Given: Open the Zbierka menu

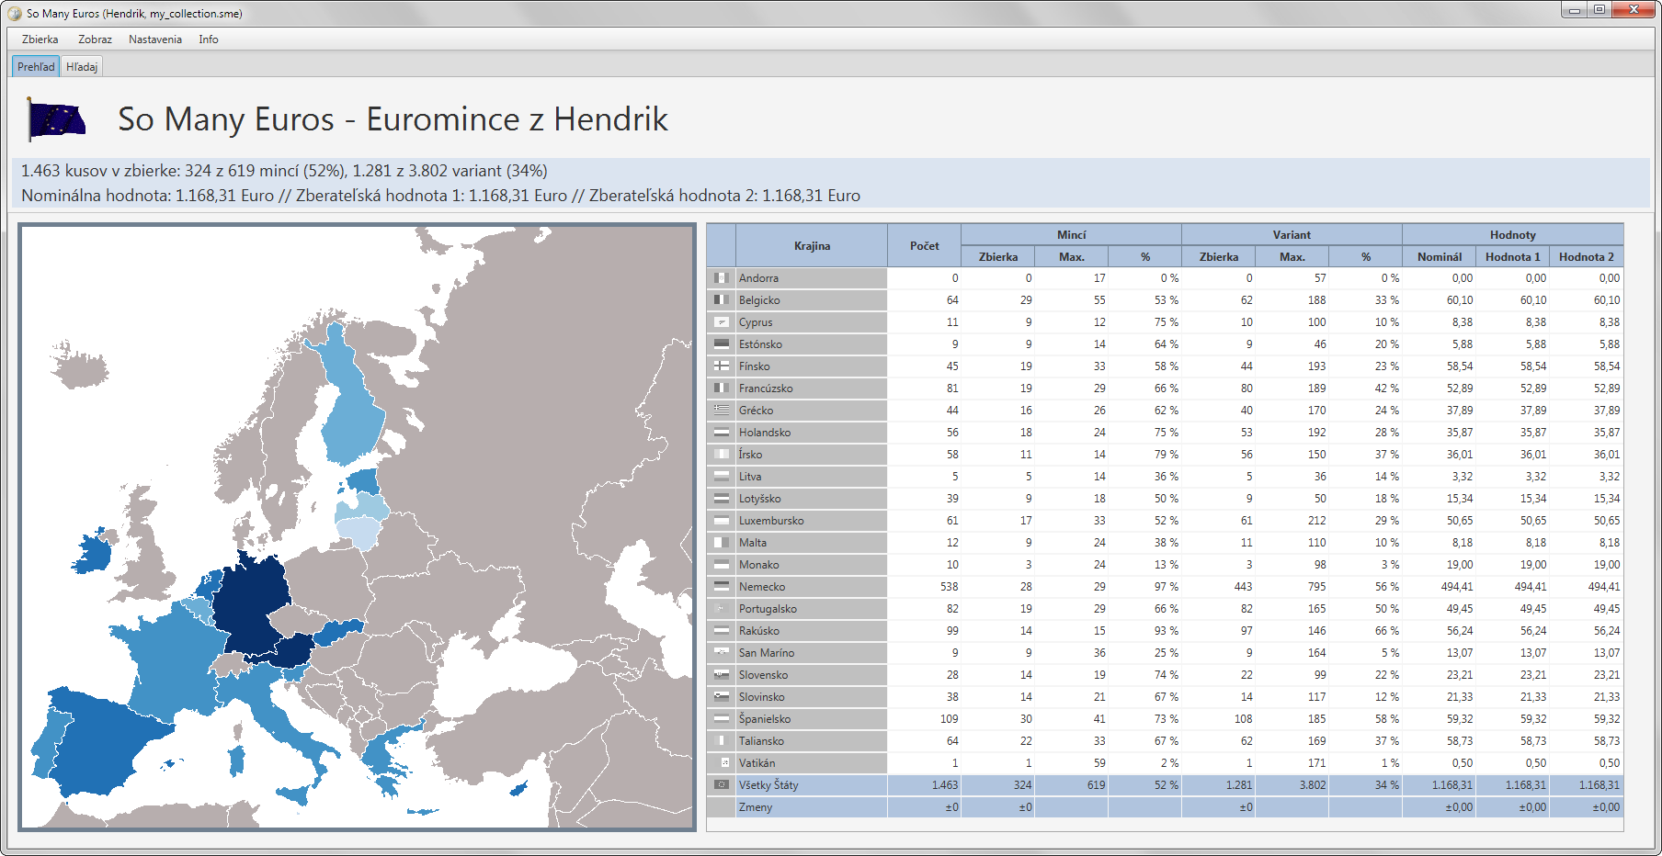Looking at the screenshot, I should 40,39.
